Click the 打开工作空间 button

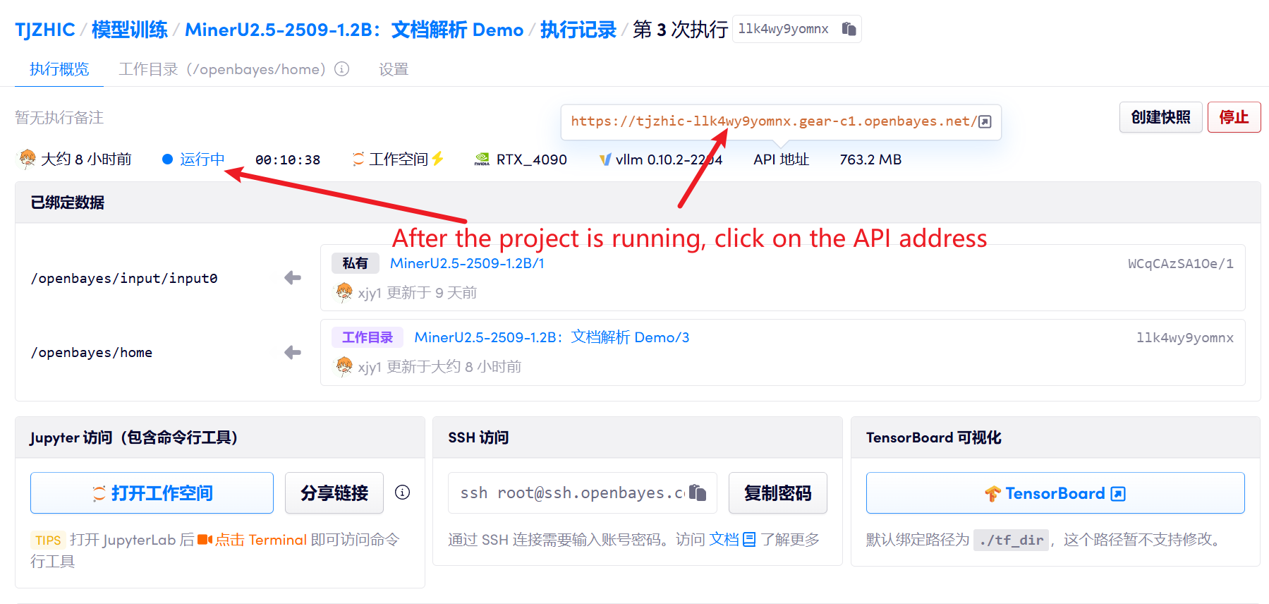[x=152, y=493]
